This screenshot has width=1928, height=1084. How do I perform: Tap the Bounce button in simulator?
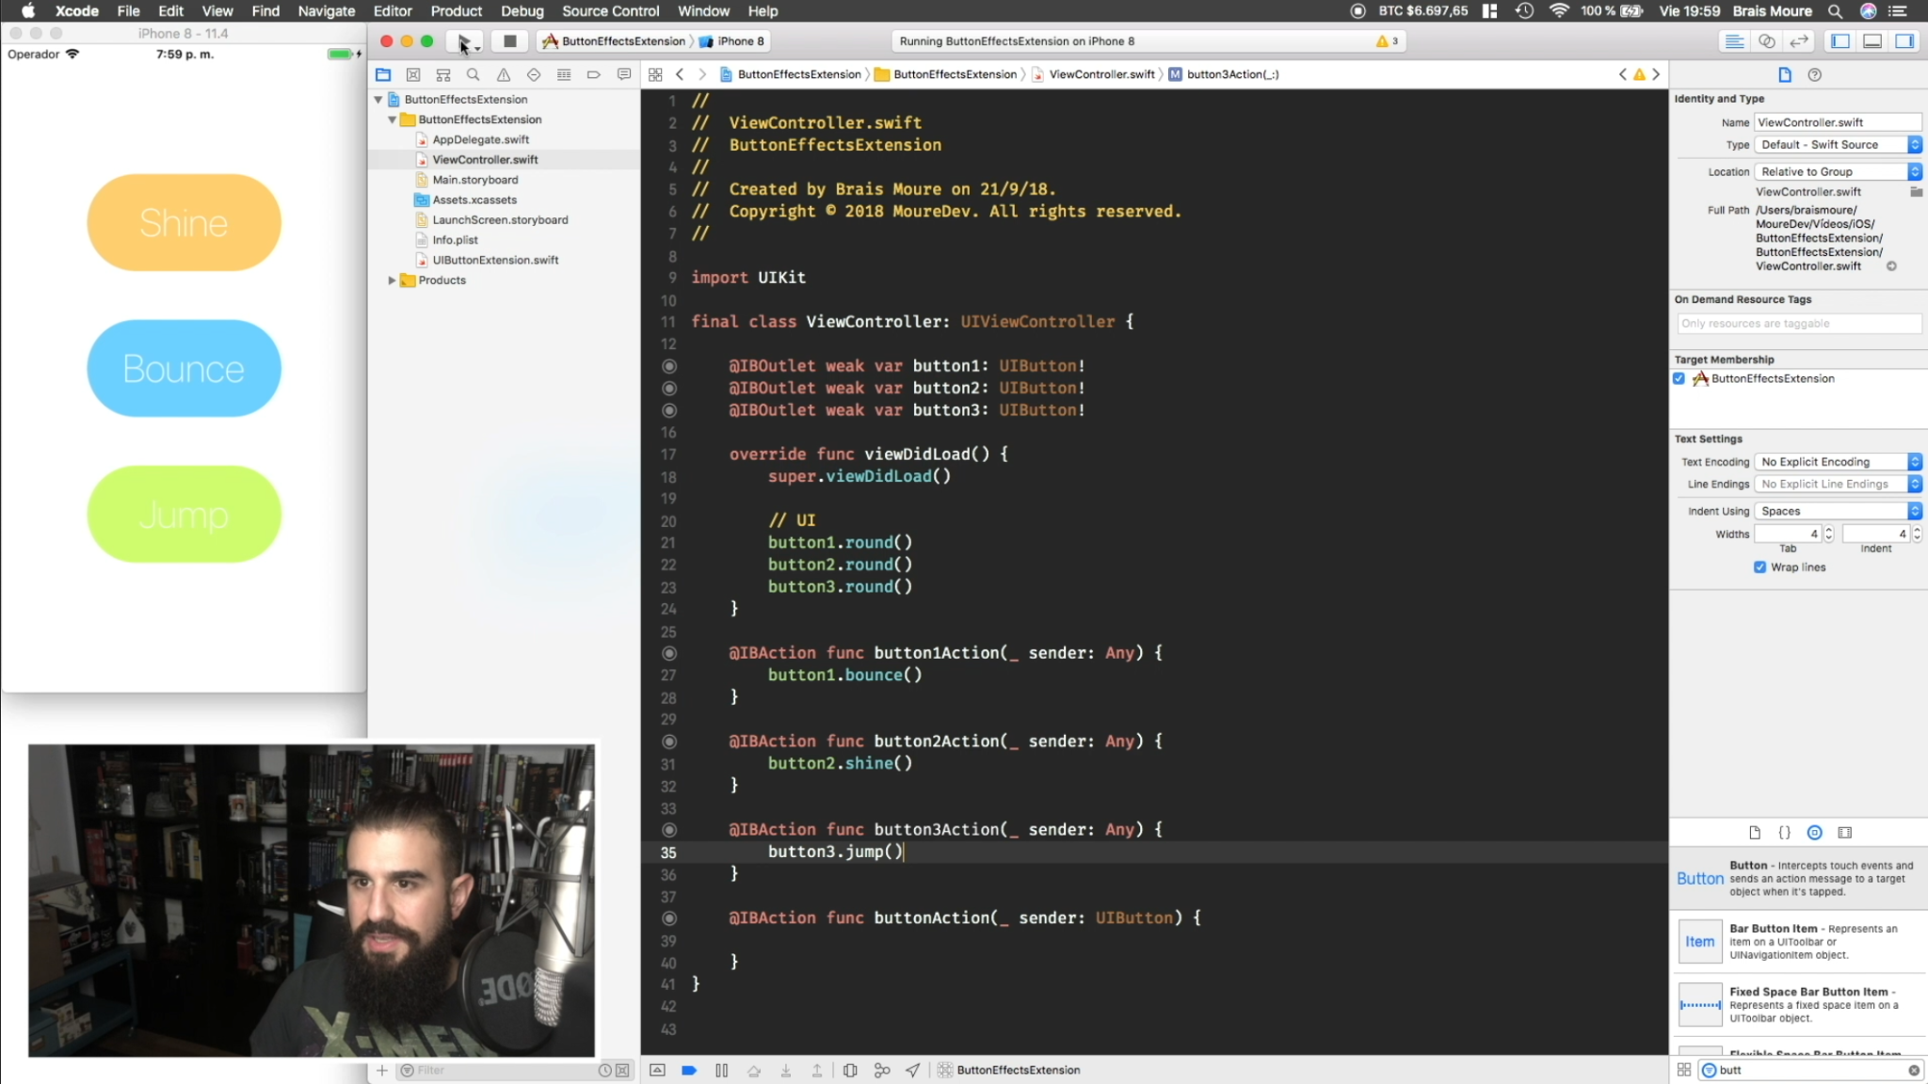click(x=184, y=369)
